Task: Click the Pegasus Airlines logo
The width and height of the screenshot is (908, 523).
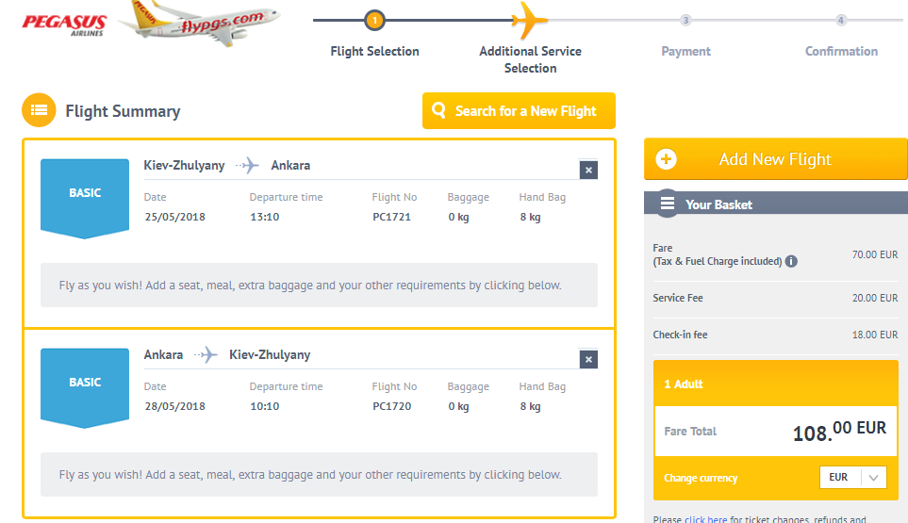Action: pos(64,24)
